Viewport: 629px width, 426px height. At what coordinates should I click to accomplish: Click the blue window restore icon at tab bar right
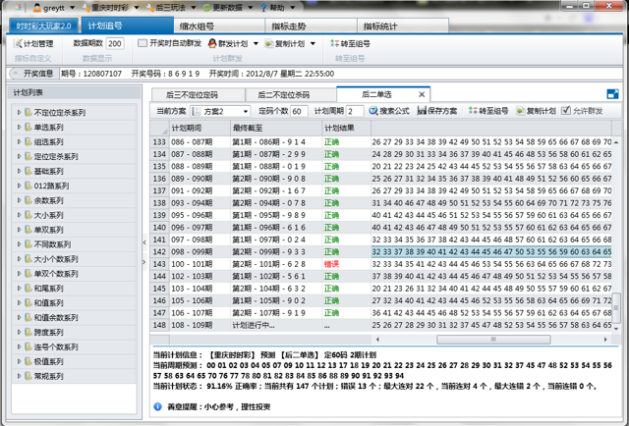(612, 94)
